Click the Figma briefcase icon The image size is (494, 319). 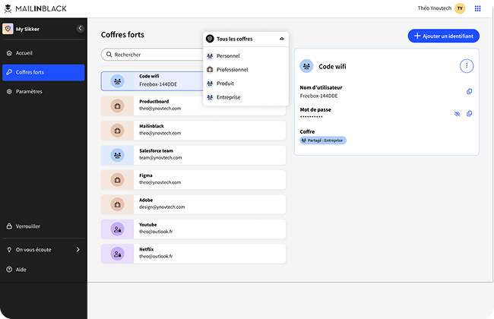(x=117, y=180)
